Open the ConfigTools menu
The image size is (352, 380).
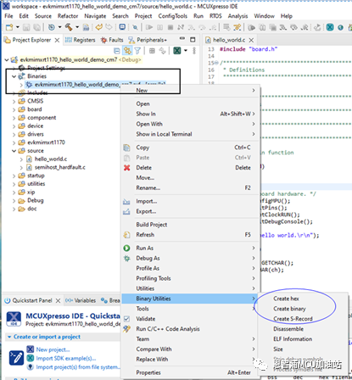click(x=173, y=16)
